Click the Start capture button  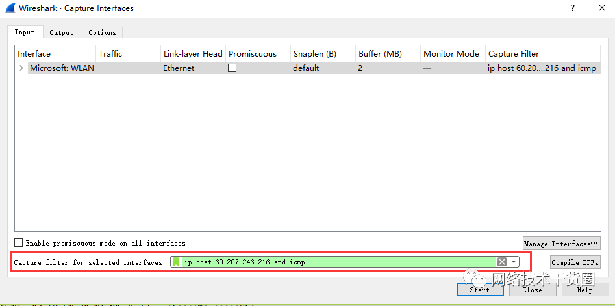[480, 290]
